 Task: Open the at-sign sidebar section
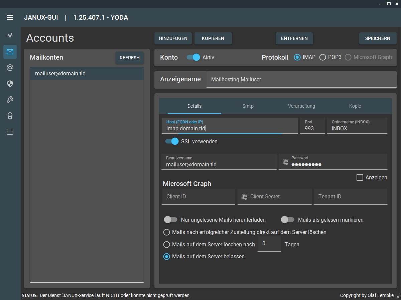(x=10, y=68)
